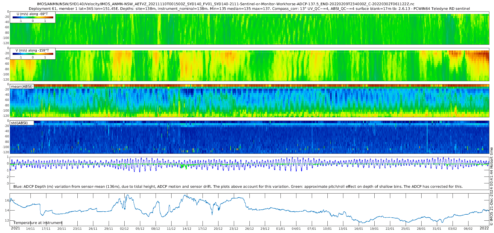Click the 14/11 date tick label
Viewport: 494px width, 233px height.
30,229
